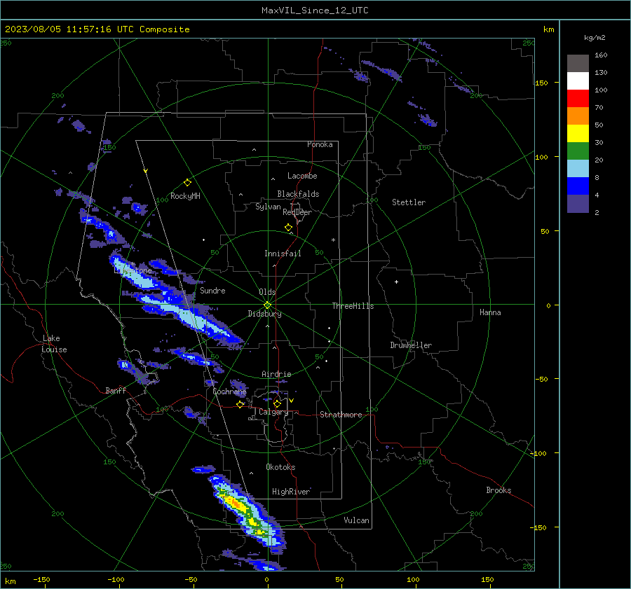Click the Brooks city label
This screenshot has height=589, width=631.
coord(498,490)
